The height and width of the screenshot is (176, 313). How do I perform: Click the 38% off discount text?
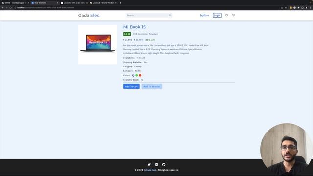tap(150, 40)
